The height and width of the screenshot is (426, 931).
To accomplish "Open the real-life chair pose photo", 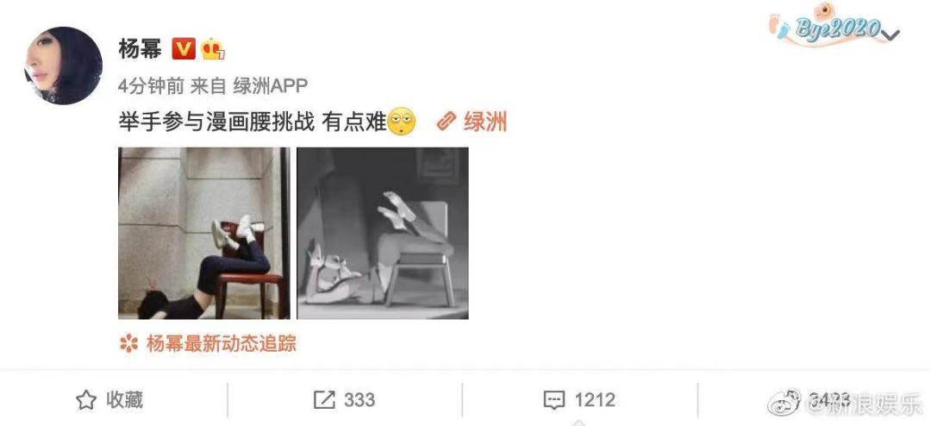I will pos(204,233).
